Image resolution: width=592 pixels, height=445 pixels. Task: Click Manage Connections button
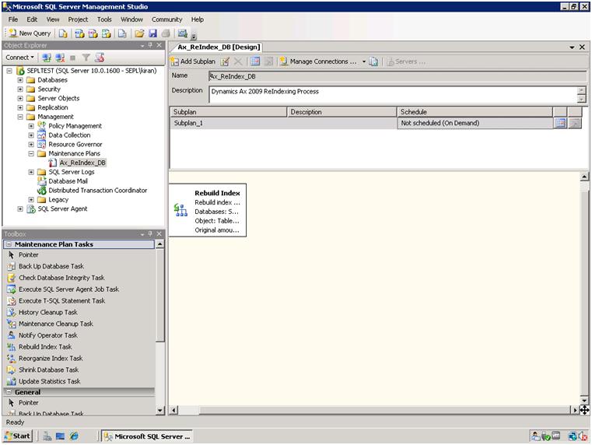318,61
